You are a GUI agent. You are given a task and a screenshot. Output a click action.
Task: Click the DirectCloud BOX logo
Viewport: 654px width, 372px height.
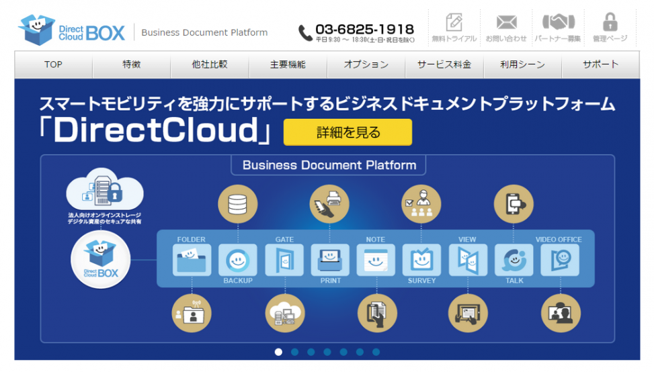pos(71,30)
